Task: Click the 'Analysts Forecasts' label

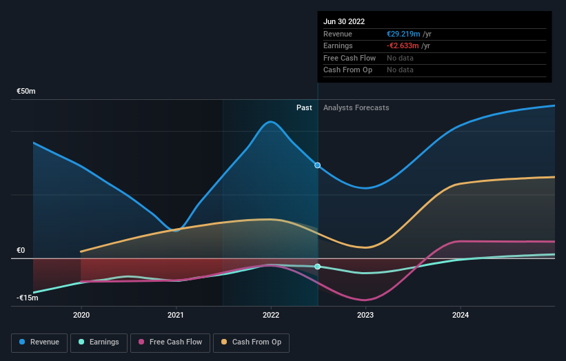Action: 356,108
